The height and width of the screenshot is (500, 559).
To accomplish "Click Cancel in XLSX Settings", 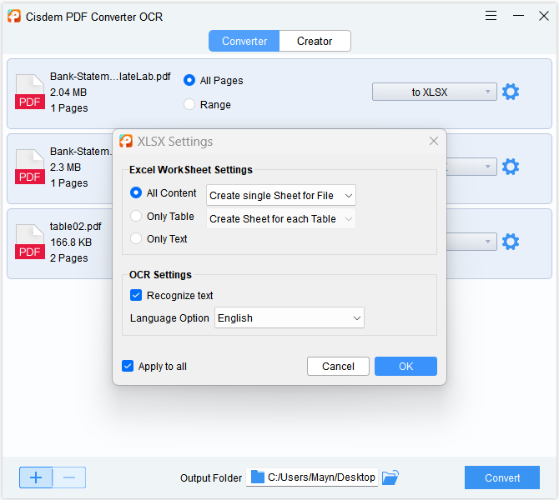I will 338,366.
